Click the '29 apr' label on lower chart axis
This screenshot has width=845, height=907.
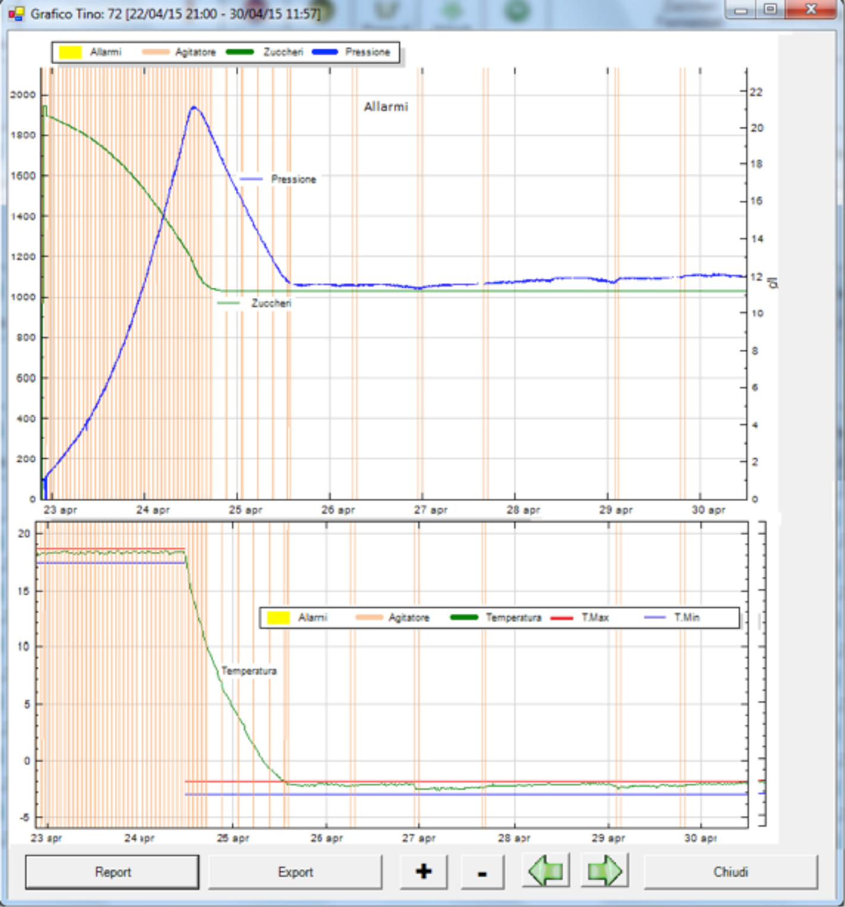tap(608, 838)
